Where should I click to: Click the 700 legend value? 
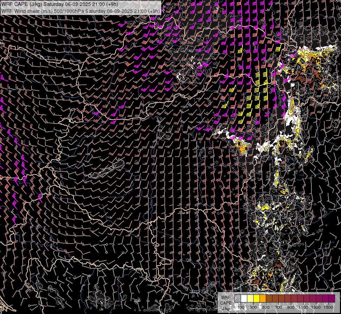point(278,307)
